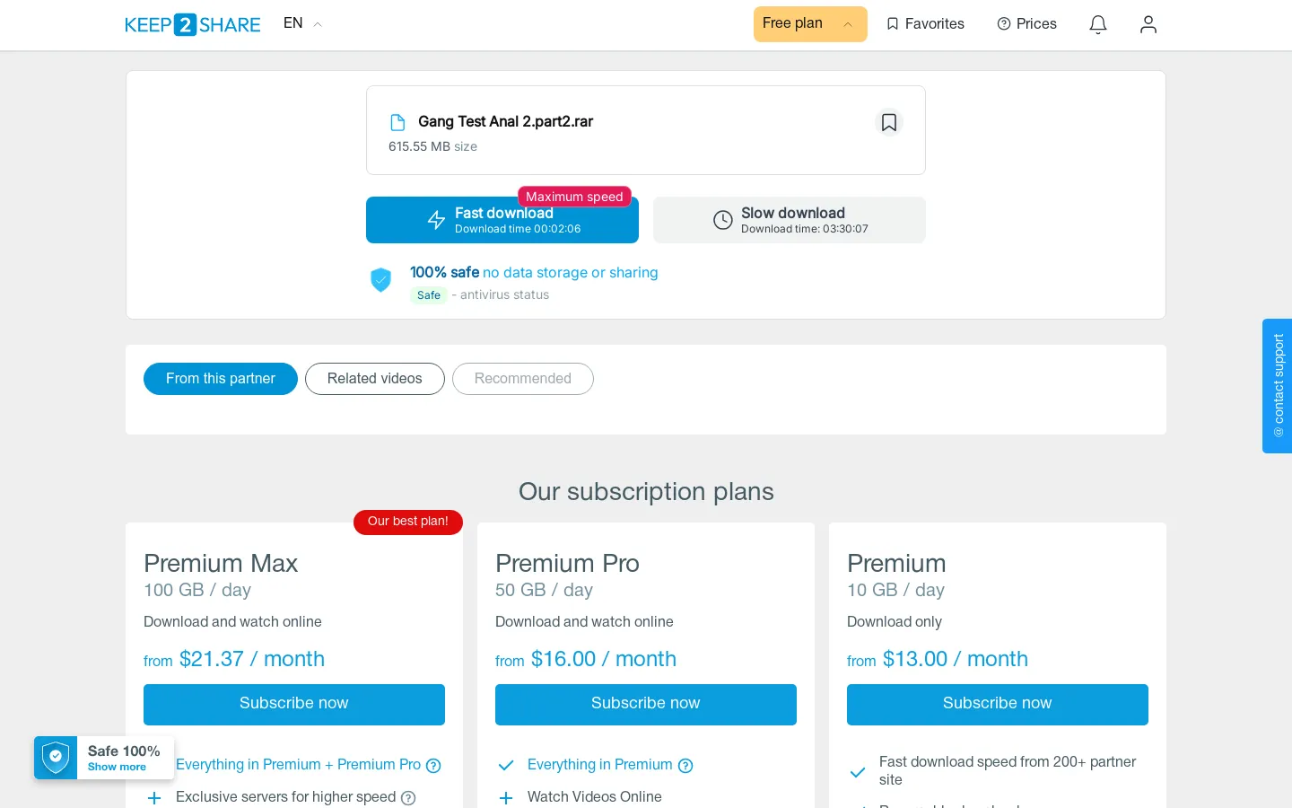Click the Keep2Share logo
Viewport: 1292px width, 808px height.
click(x=193, y=24)
